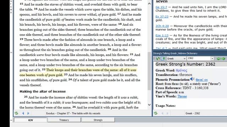Click the page-with-arrow icon in the dictionary toolbar
The width and height of the screenshot is (227, 127).
coord(163,59)
